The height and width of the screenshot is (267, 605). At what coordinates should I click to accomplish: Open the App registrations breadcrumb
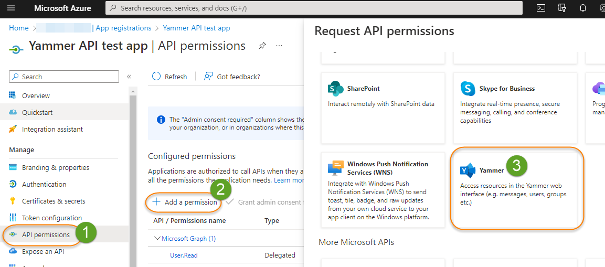tap(123, 28)
